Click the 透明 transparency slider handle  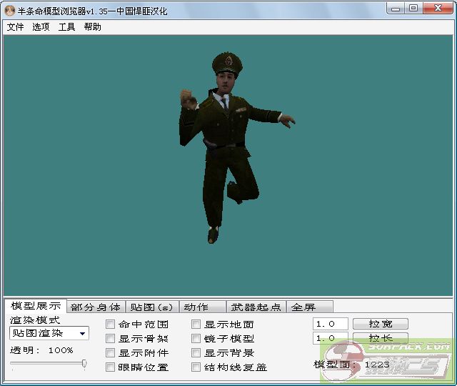(x=84, y=364)
